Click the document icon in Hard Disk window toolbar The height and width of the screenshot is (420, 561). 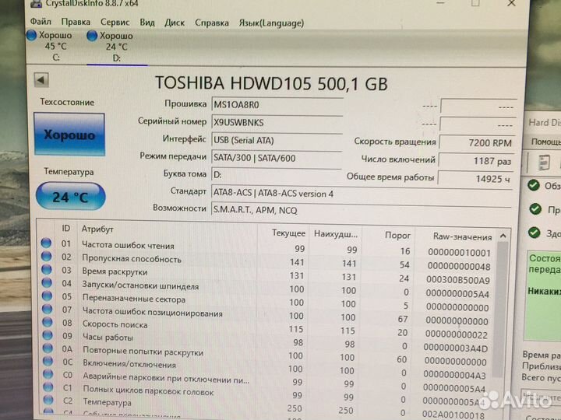(x=544, y=163)
